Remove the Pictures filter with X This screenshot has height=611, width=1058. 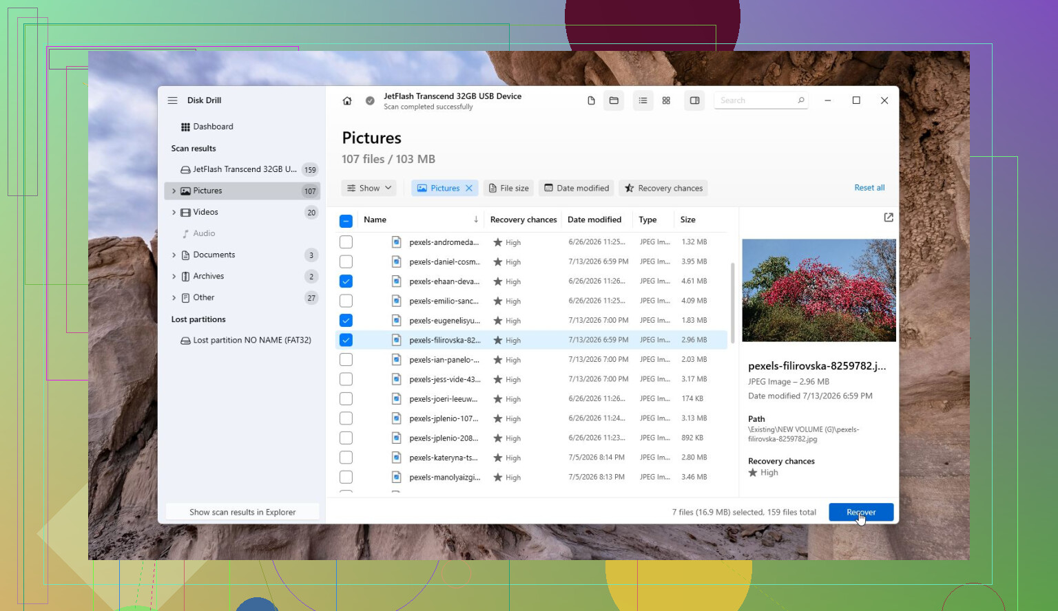(469, 188)
